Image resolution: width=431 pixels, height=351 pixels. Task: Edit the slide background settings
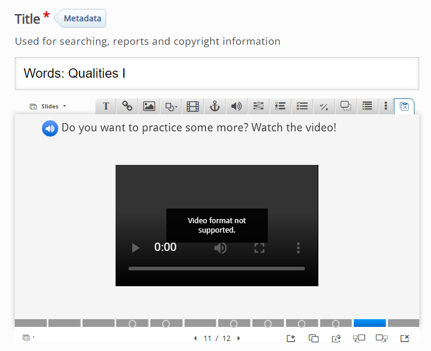[336, 339]
